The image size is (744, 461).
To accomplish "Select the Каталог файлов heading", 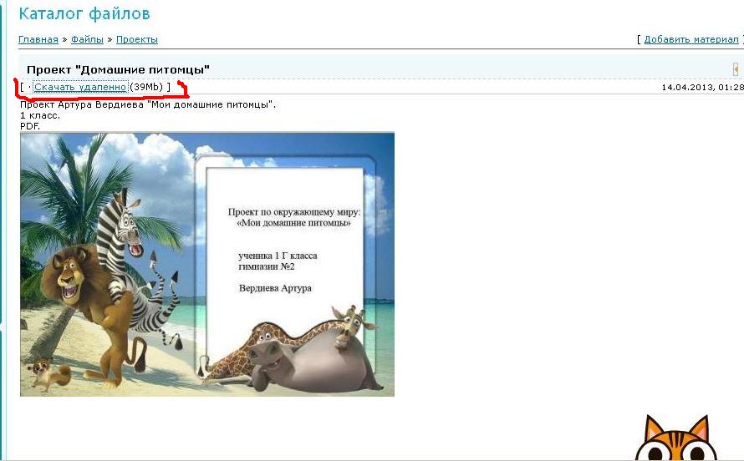I will (x=84, y=13).
